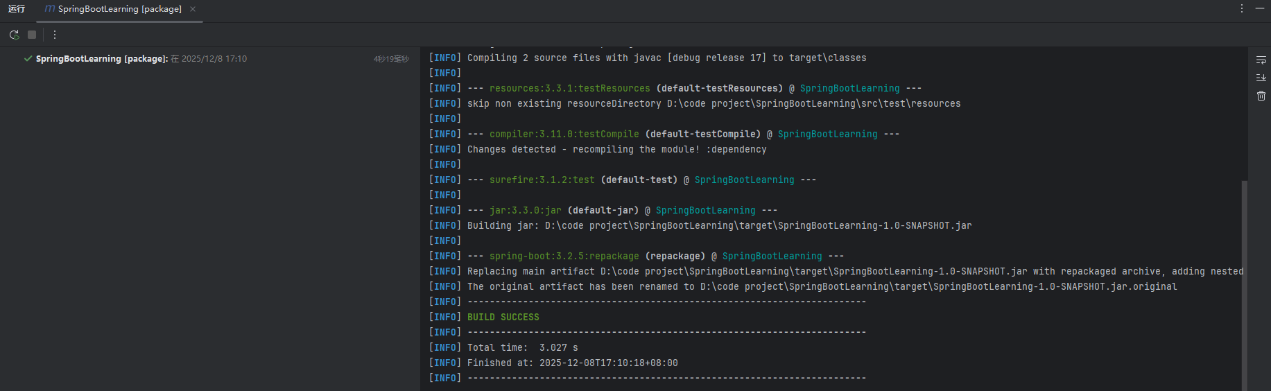Viewport: 1271px width, 391px height.
Task: Rerun the SpringBootLearning package build
Action: pos(14,35)
